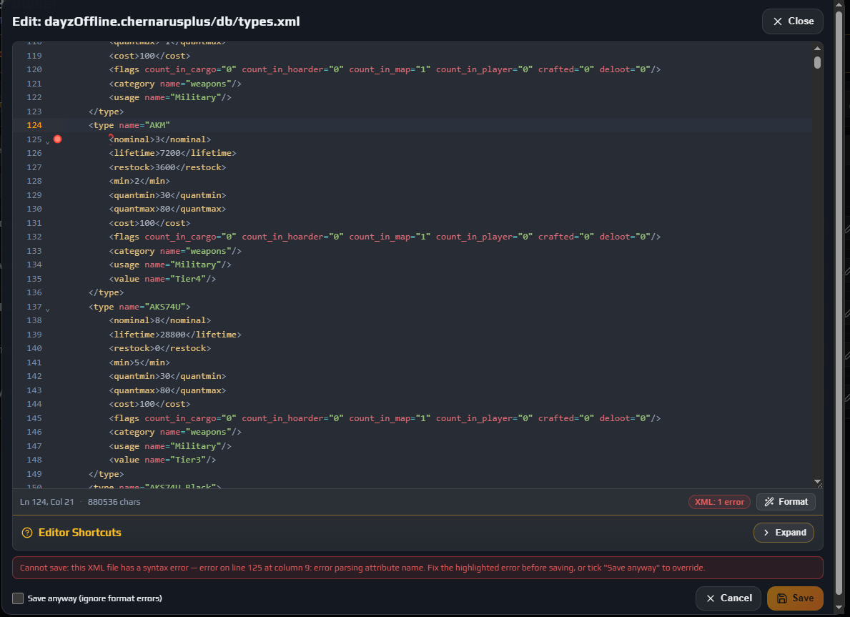Image resolution: width=850 pixels, height=617 pixels.
Task: Click the cost 100 line 119
Action: 149,56
